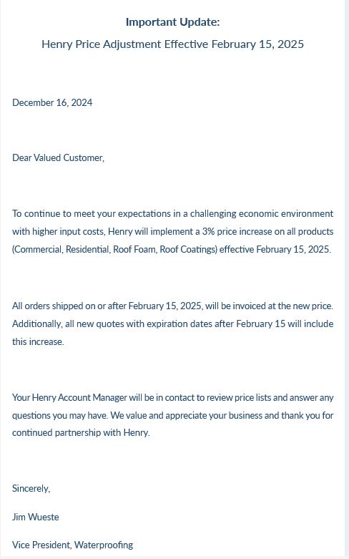Click "effective February 15, 2025." in first paragraph
The width and height of the screenshot is (349, 559).
(x=275, y=249)
